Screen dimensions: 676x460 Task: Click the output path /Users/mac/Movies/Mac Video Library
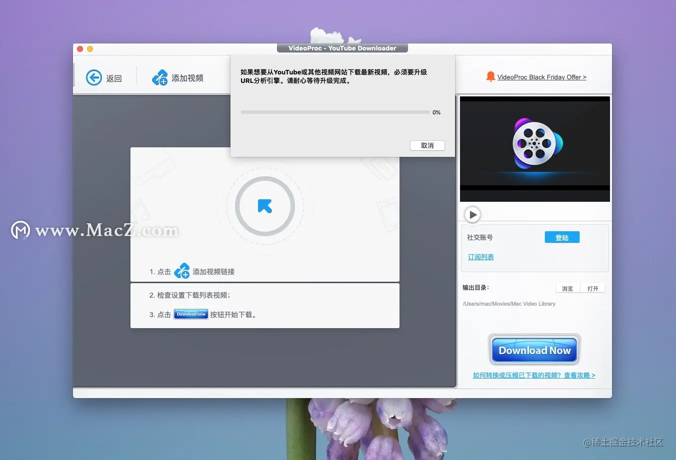(x=509, y=304)
